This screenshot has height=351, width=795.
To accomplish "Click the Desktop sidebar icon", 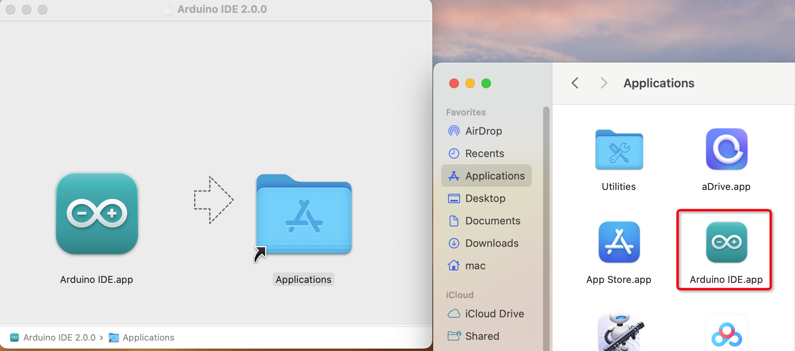I will coord(454,198).
